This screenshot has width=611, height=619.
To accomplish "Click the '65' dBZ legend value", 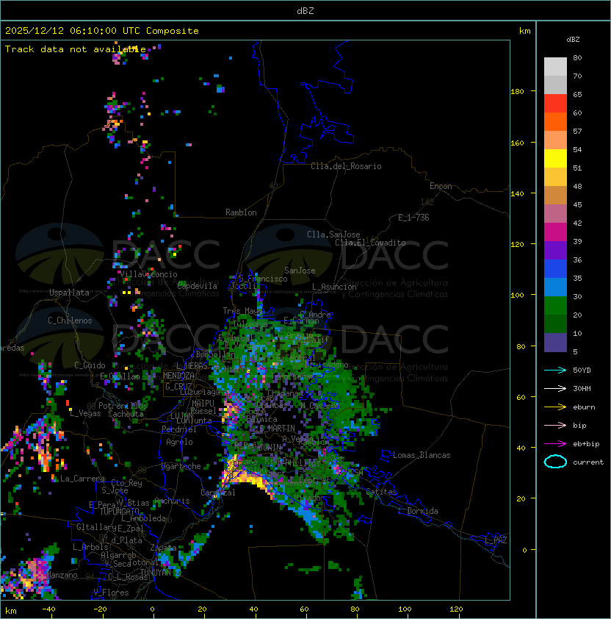I will [577, 94].
